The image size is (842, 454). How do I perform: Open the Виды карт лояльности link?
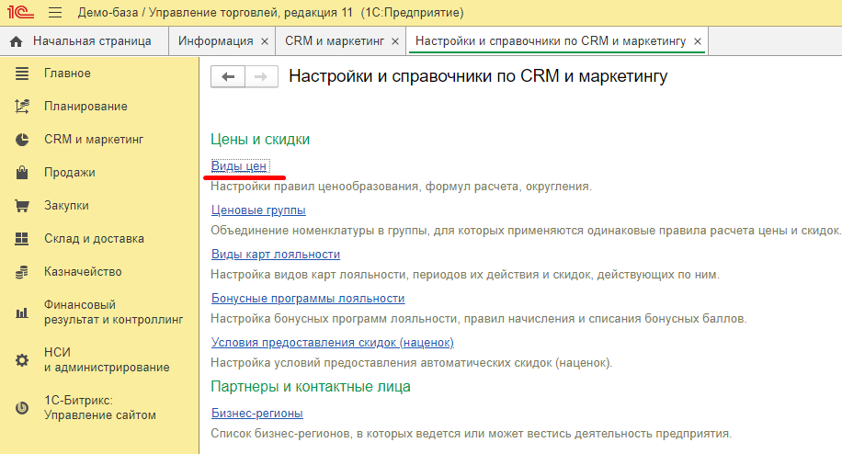(x=276, y=255)
